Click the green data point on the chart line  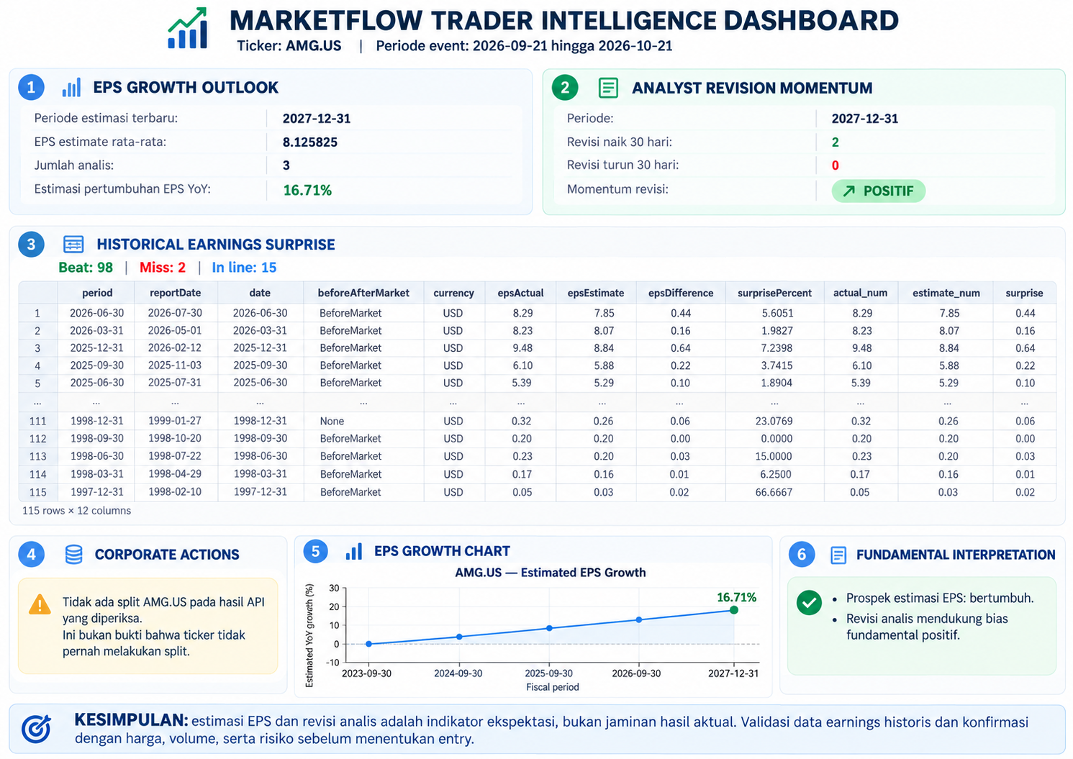point(733,610)
